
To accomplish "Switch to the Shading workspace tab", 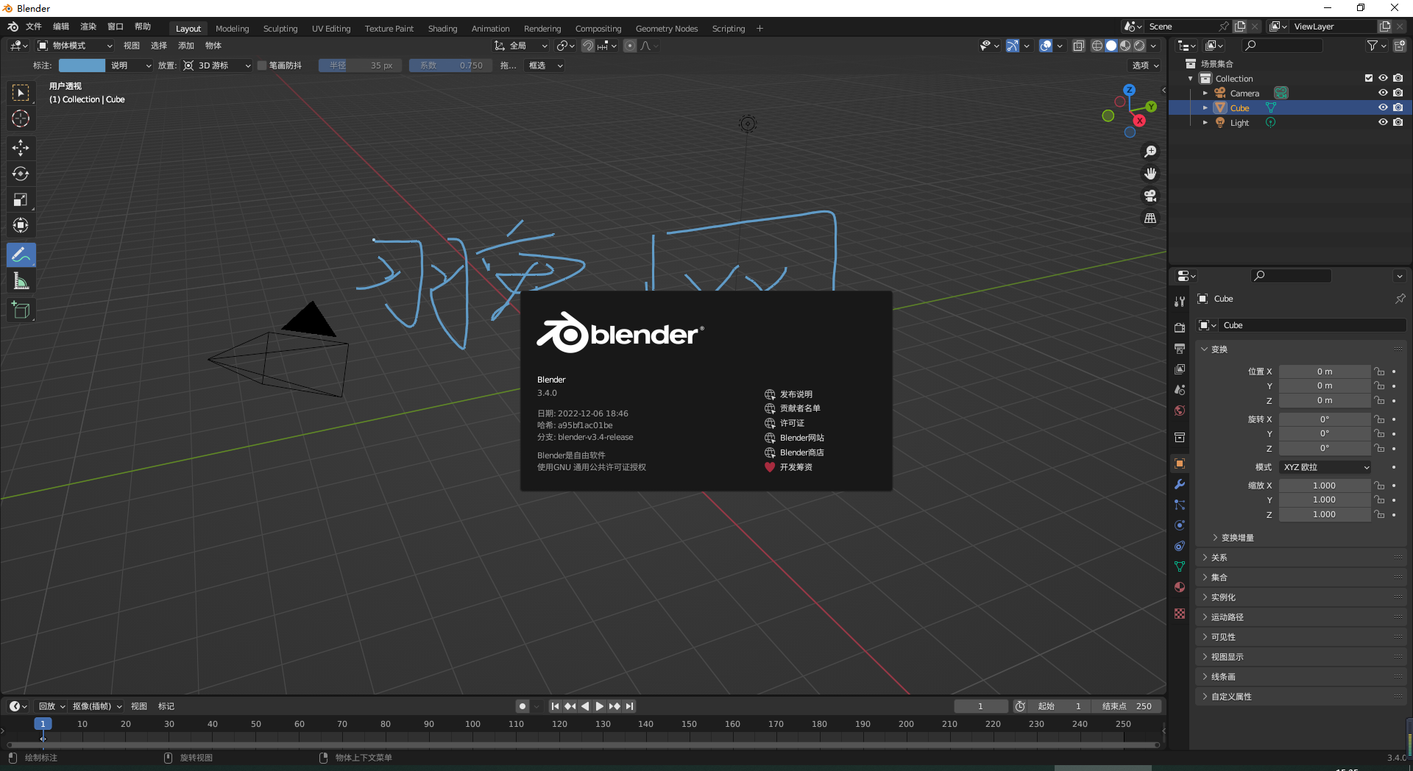I will point(442,29).
